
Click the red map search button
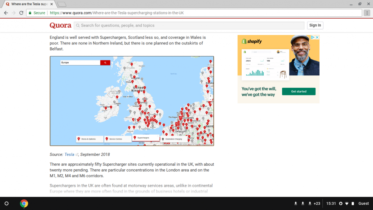pos(105,63)
